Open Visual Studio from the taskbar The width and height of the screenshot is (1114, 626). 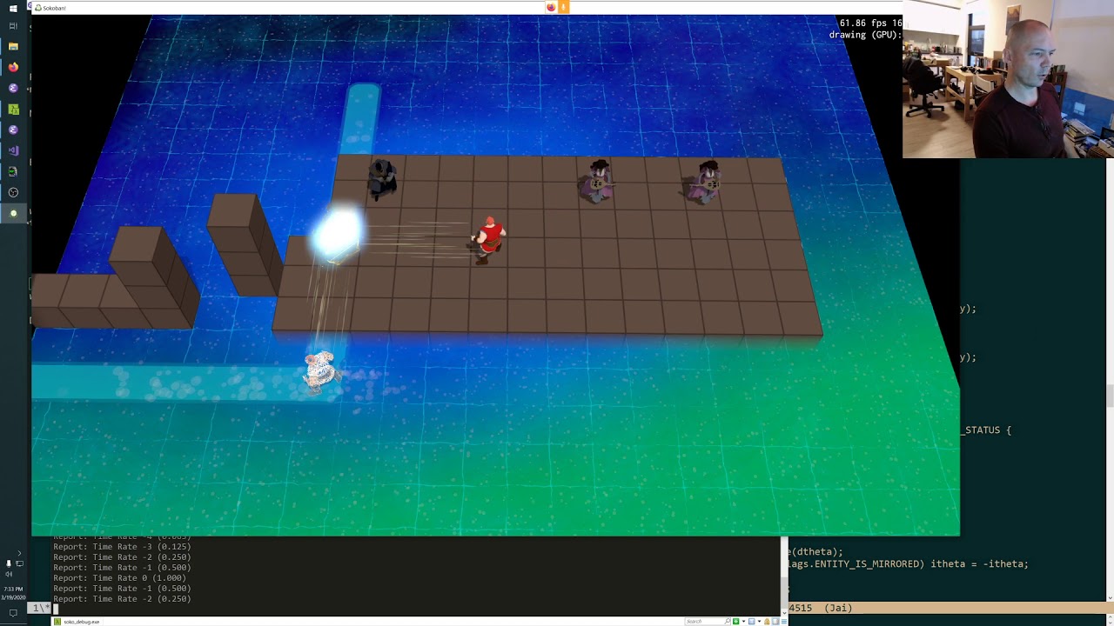tap(13, 150)
